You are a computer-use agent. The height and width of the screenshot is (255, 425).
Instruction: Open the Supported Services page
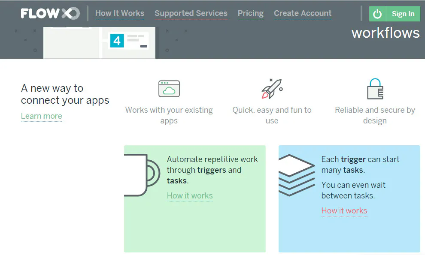point(191,13)
